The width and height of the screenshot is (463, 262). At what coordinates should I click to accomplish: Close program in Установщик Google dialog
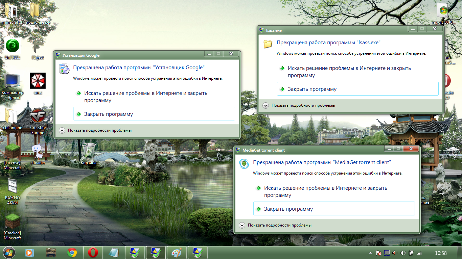pos(154,114)
